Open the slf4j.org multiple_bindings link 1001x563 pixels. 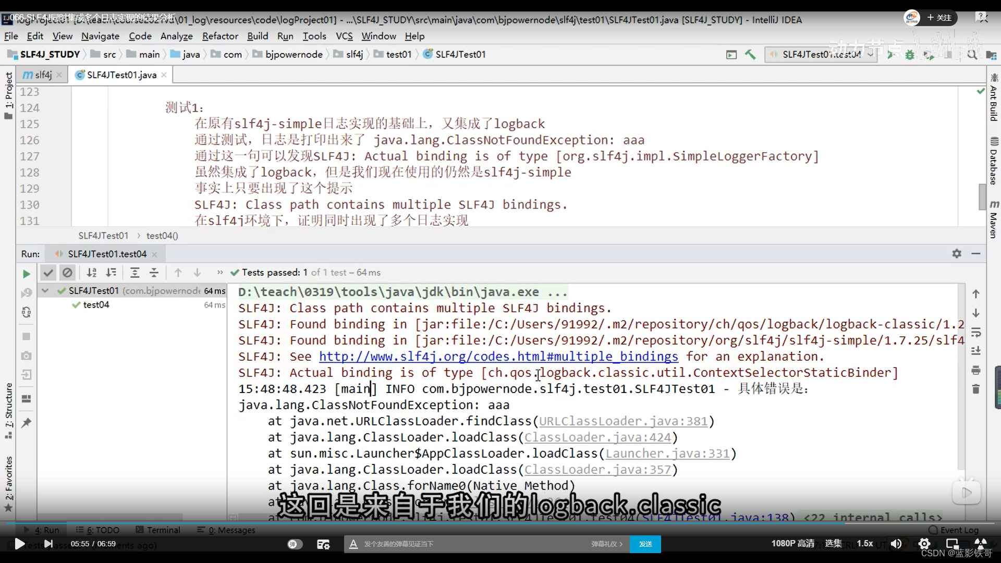pyautogui.click(x=498, y=357)
